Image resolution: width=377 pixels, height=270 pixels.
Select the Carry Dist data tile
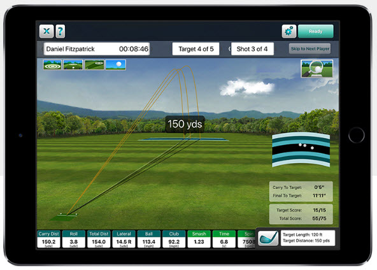coord(48,239)
